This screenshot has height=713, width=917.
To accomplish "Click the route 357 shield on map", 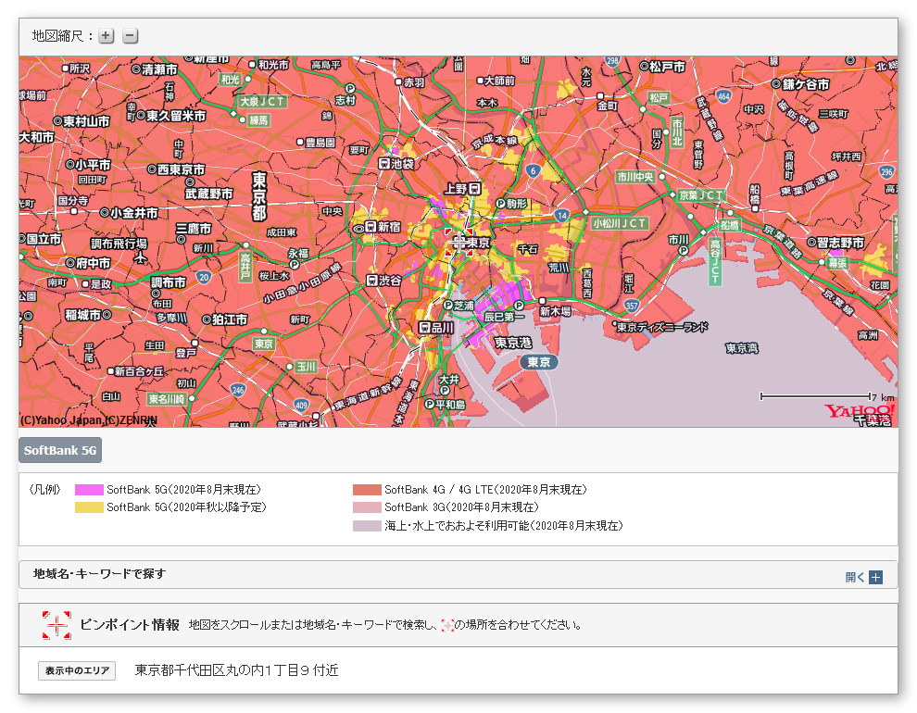I will tap(632, 305).
